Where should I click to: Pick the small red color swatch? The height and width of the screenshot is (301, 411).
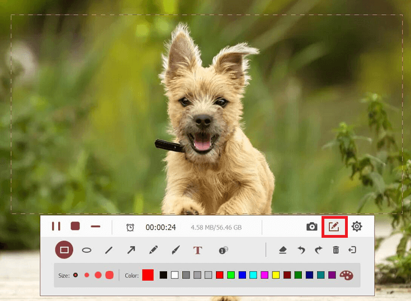[x=220, y=275]
